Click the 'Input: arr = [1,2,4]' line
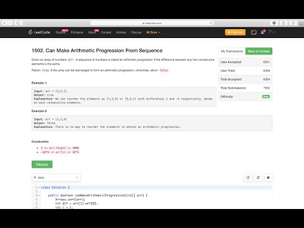This screenshot has height=228, width=304. (51, 119)
